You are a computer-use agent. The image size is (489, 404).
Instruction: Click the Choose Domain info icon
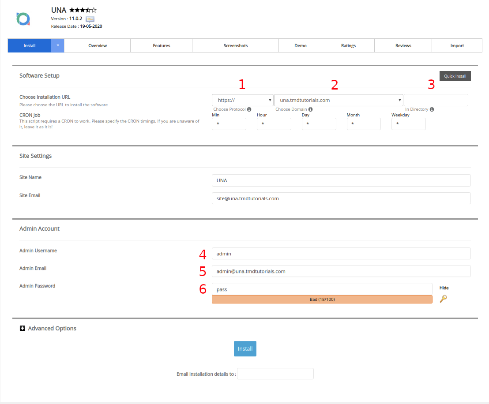point(310,109)
